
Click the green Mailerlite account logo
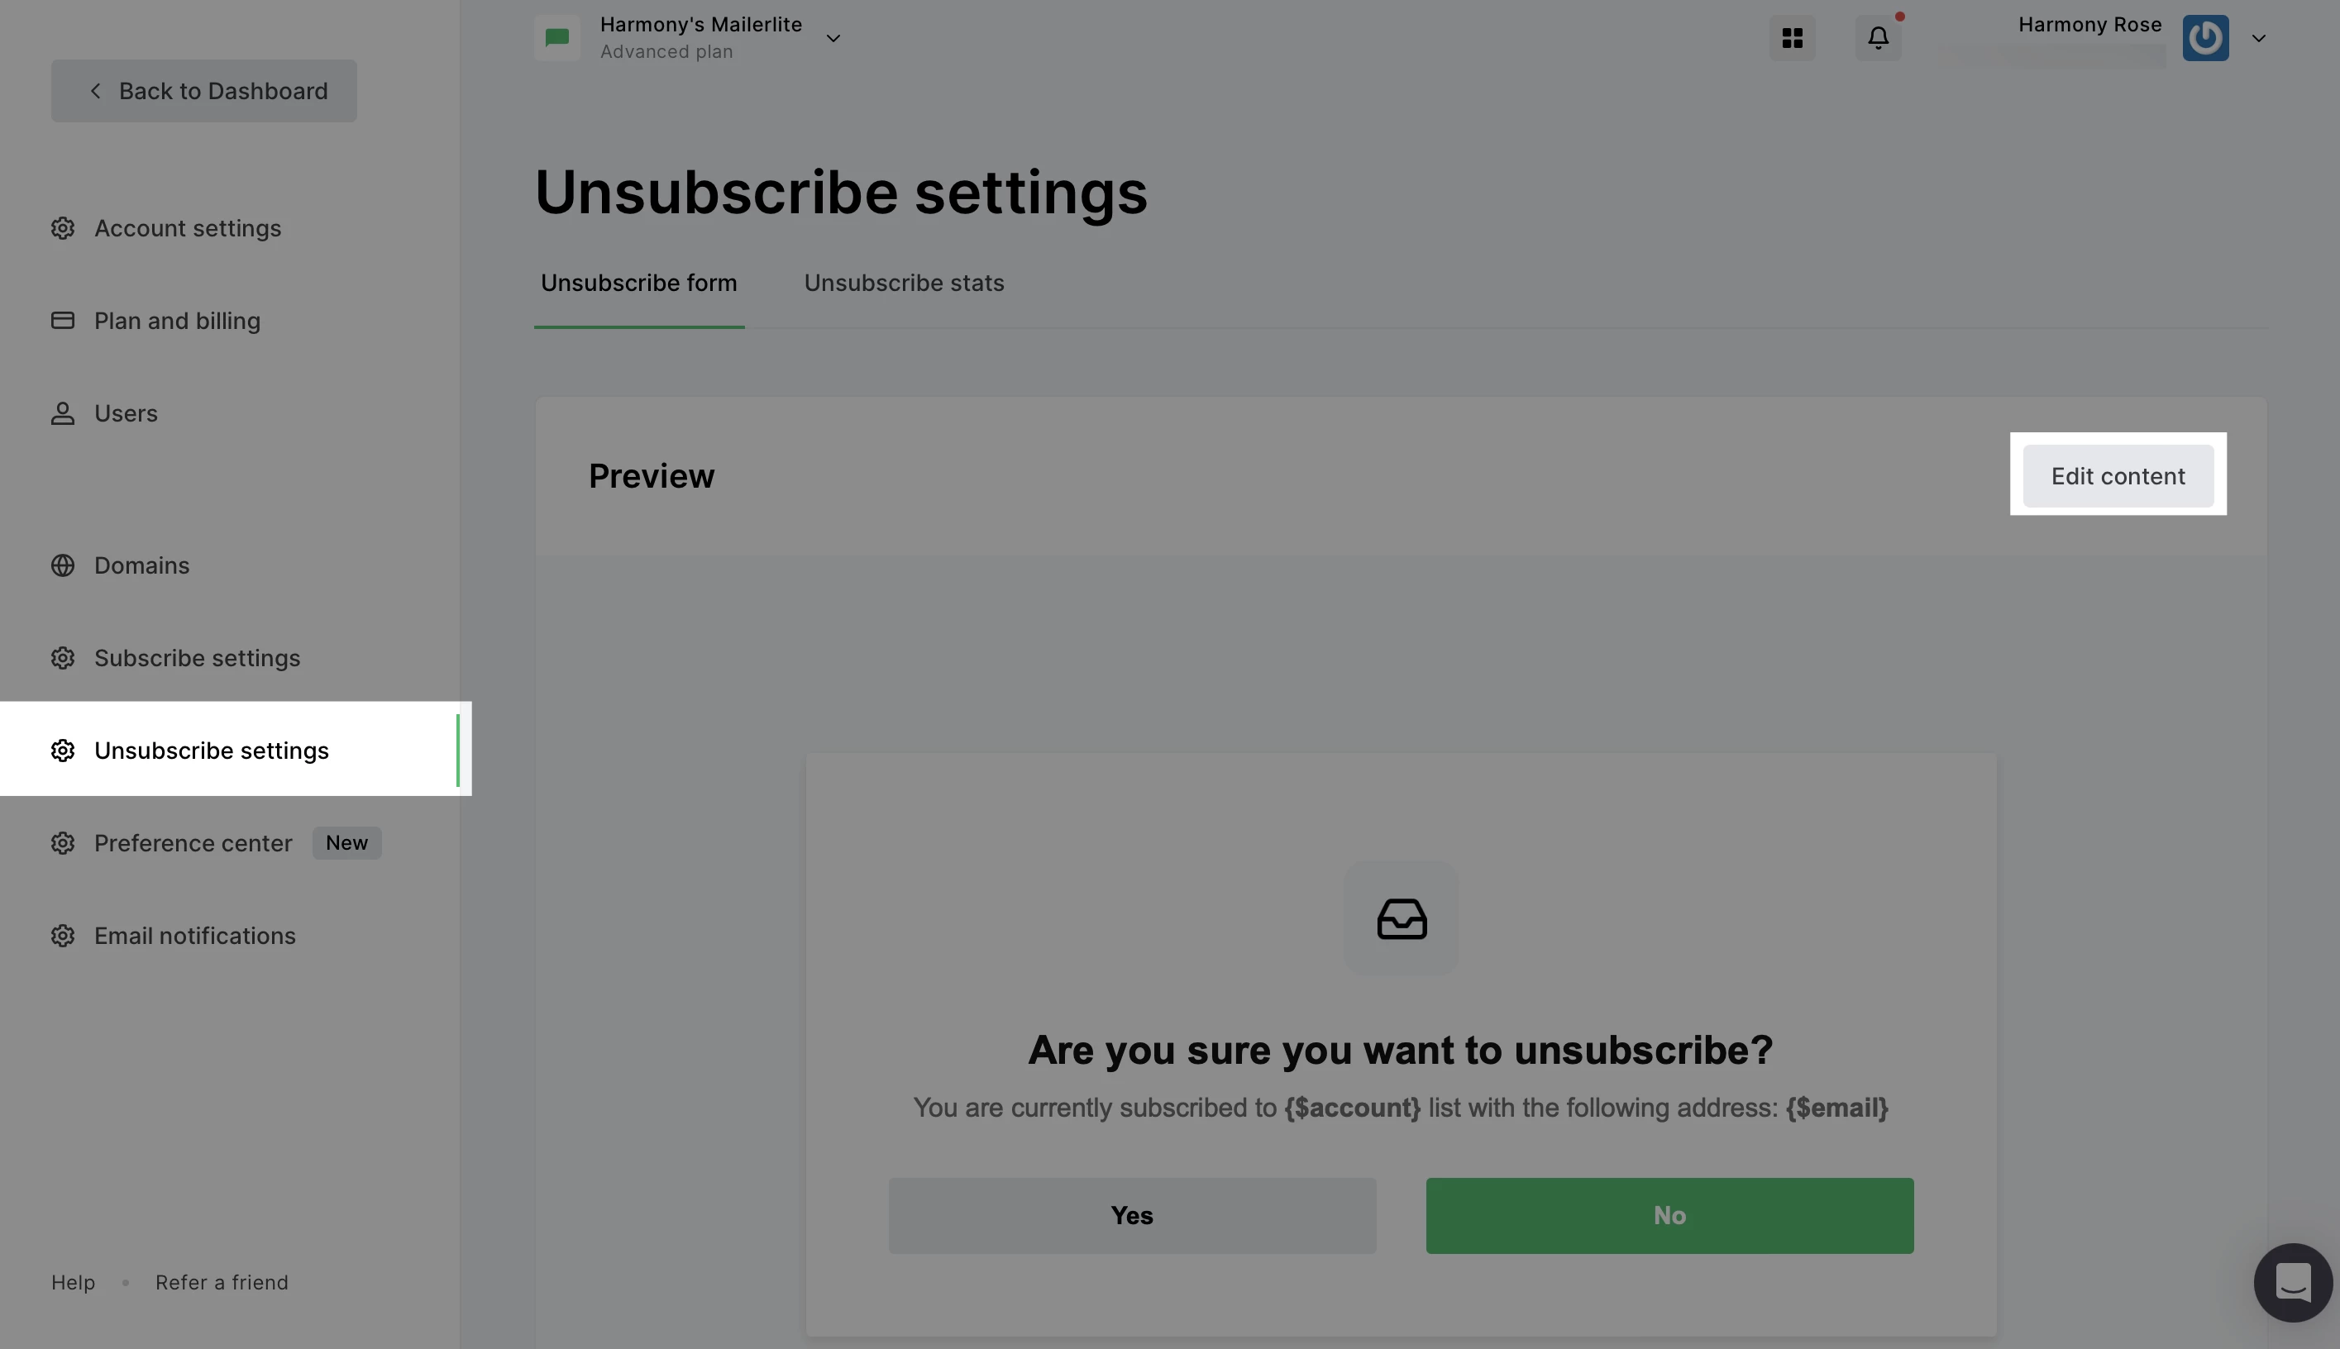tap(557, 38)
